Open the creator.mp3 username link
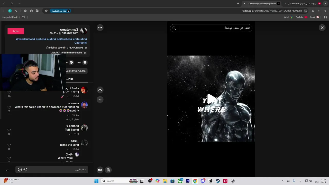This screenshot has height=185, width=329. pyautogui.click(x=69, y=30)
